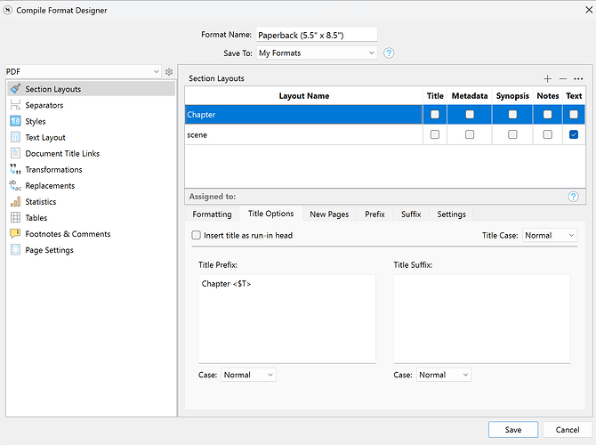This screenshot has width=596, height=445.
Task: Click the Footnotes & Comments note icon
Action: (x=16, y=233)
